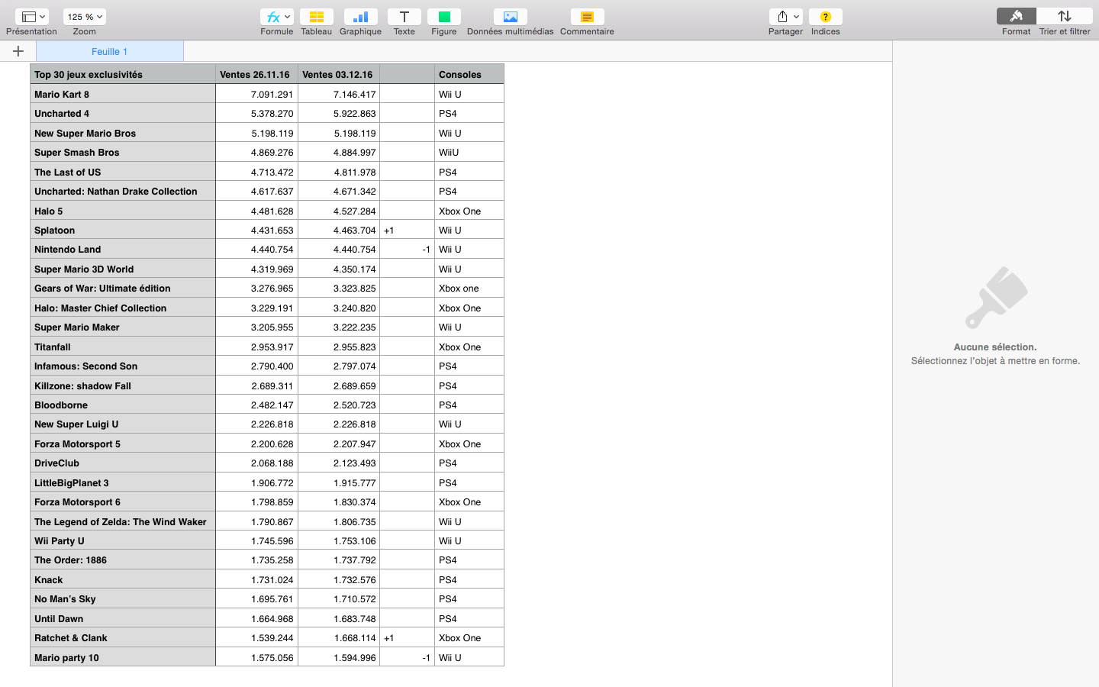Click the Nintendo Land -1 cell
This screenshot has height=687, width=1099.
(407, 249)
